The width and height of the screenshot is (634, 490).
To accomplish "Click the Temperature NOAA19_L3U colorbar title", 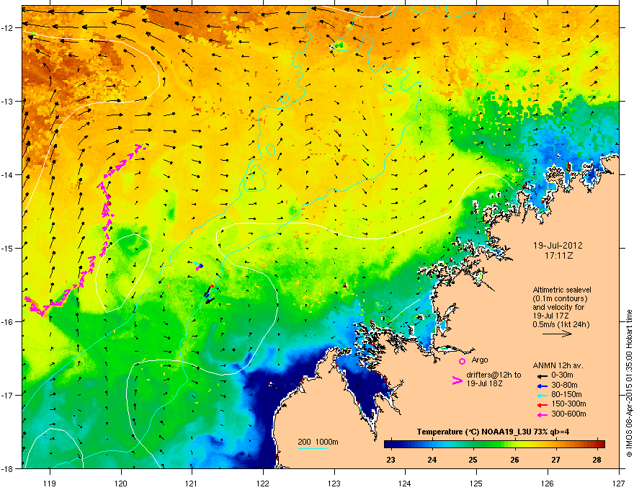I will click(493, 432).
